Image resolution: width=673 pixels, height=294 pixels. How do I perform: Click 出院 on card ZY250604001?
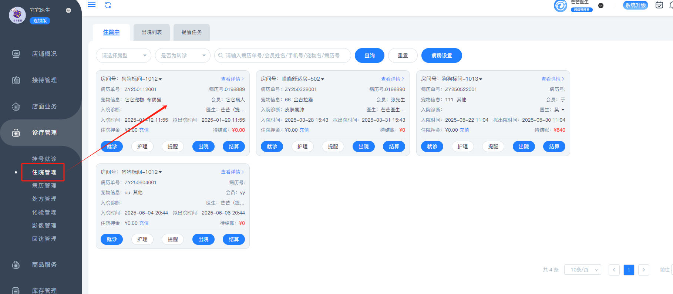(203, 239)
